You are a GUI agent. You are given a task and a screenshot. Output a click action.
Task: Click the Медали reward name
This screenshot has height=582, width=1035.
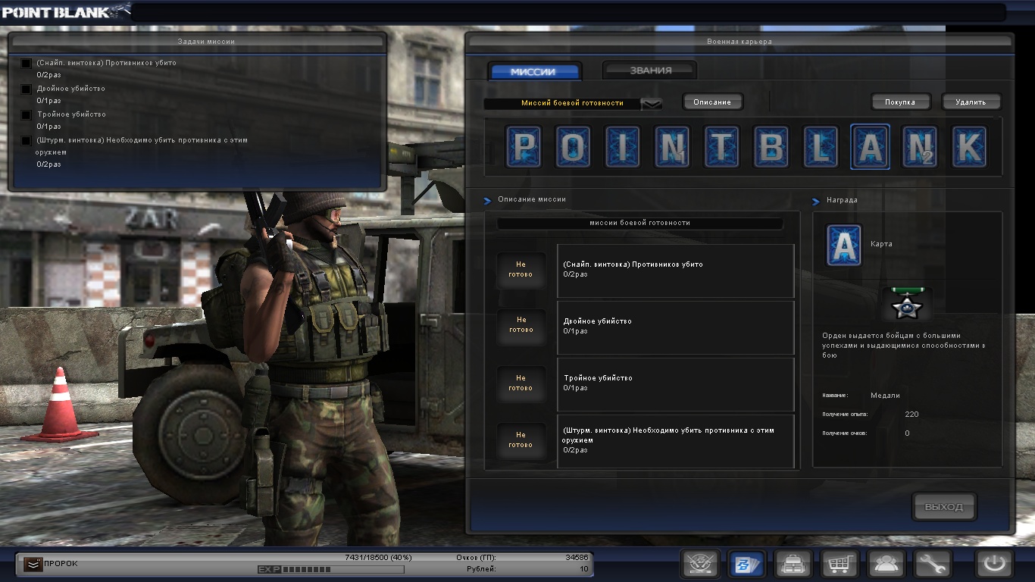[885, 396]
